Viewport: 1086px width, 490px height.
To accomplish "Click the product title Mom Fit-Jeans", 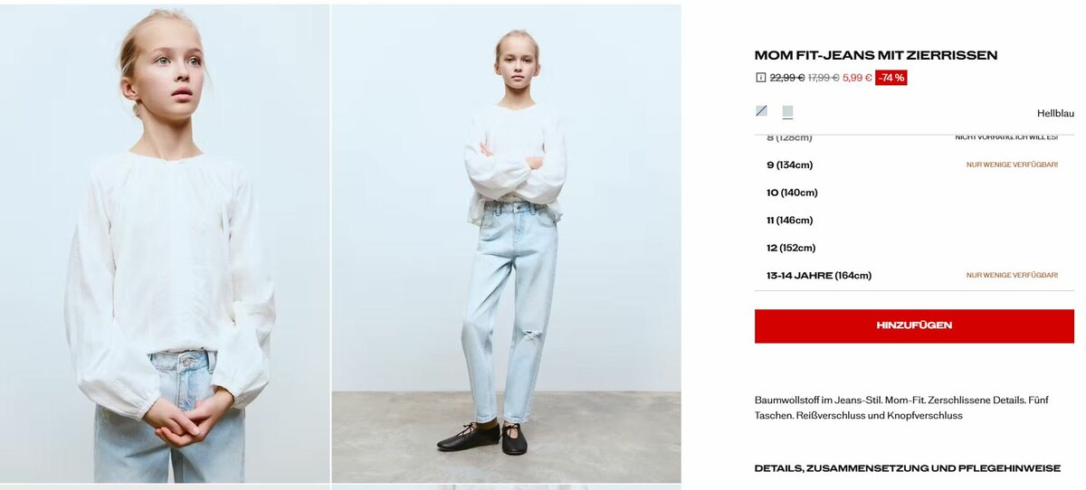I will coord(876,55).
